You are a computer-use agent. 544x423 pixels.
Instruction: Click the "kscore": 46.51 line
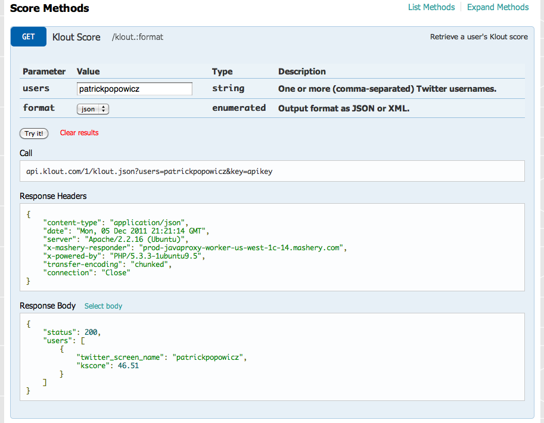point(108,366)
